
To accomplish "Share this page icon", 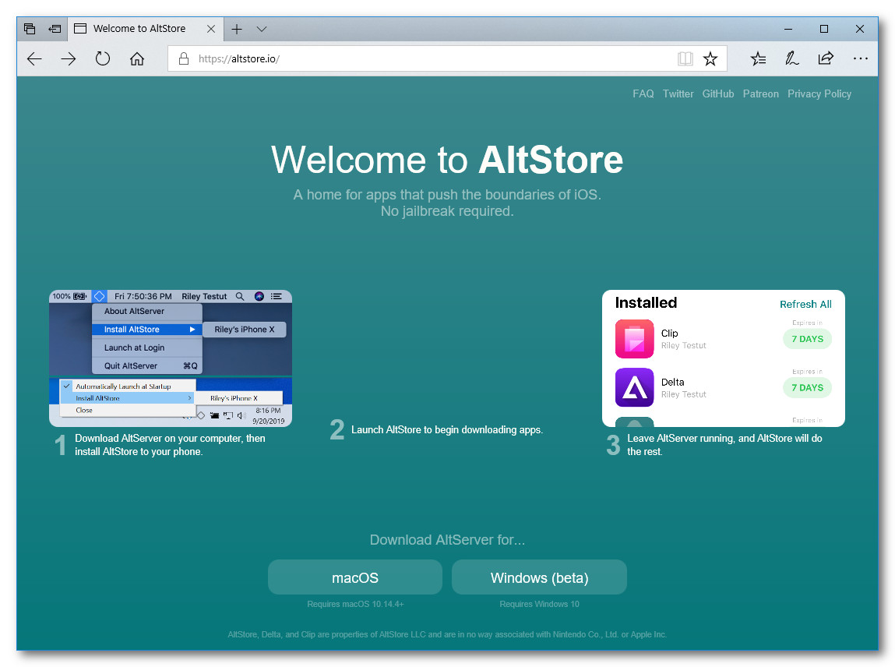I will (x=826, y=58).
